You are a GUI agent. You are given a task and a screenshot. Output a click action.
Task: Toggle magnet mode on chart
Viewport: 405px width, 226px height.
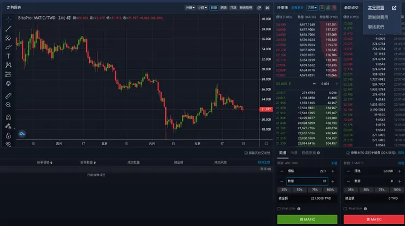coord(8,117)
